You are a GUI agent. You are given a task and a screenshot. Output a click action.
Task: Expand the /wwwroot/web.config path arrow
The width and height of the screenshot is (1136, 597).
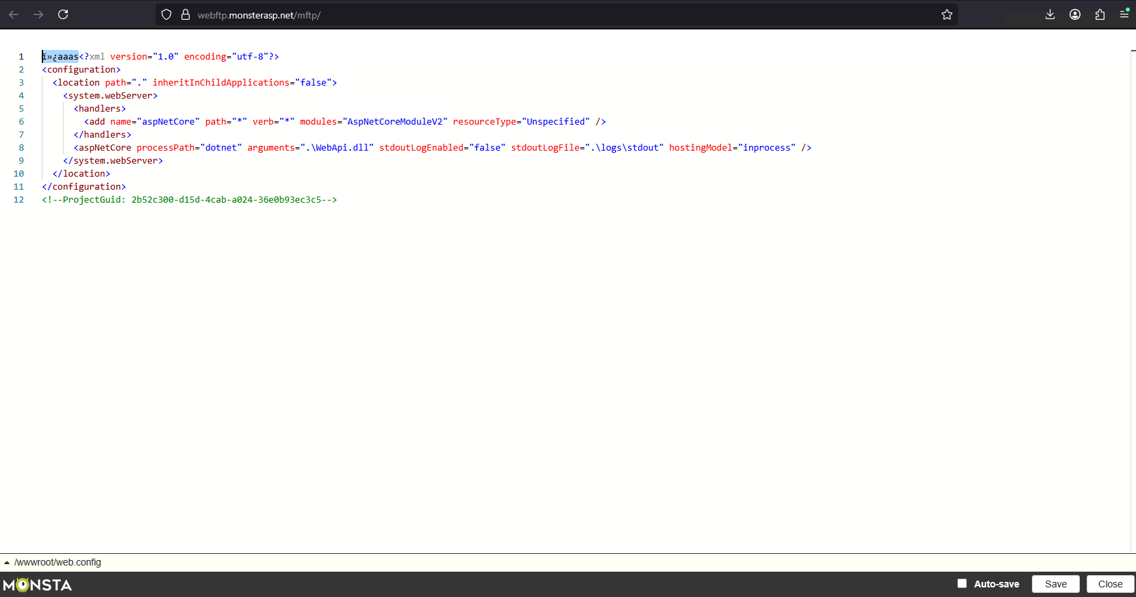click(7, 563)
